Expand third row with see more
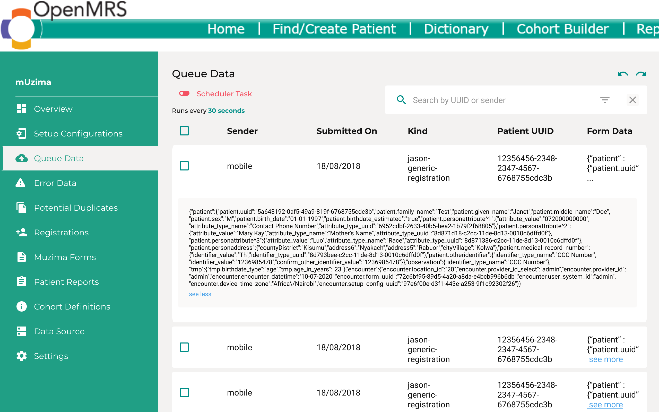 point(605,405)
